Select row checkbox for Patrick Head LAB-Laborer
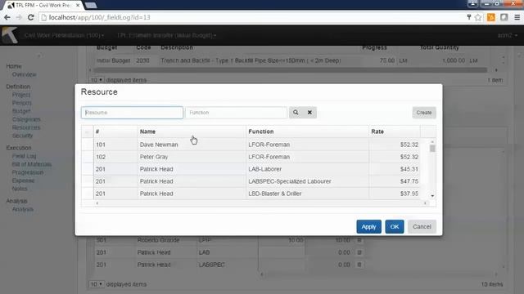This screenshot has height=294, width=524. [x=88, y=169]
